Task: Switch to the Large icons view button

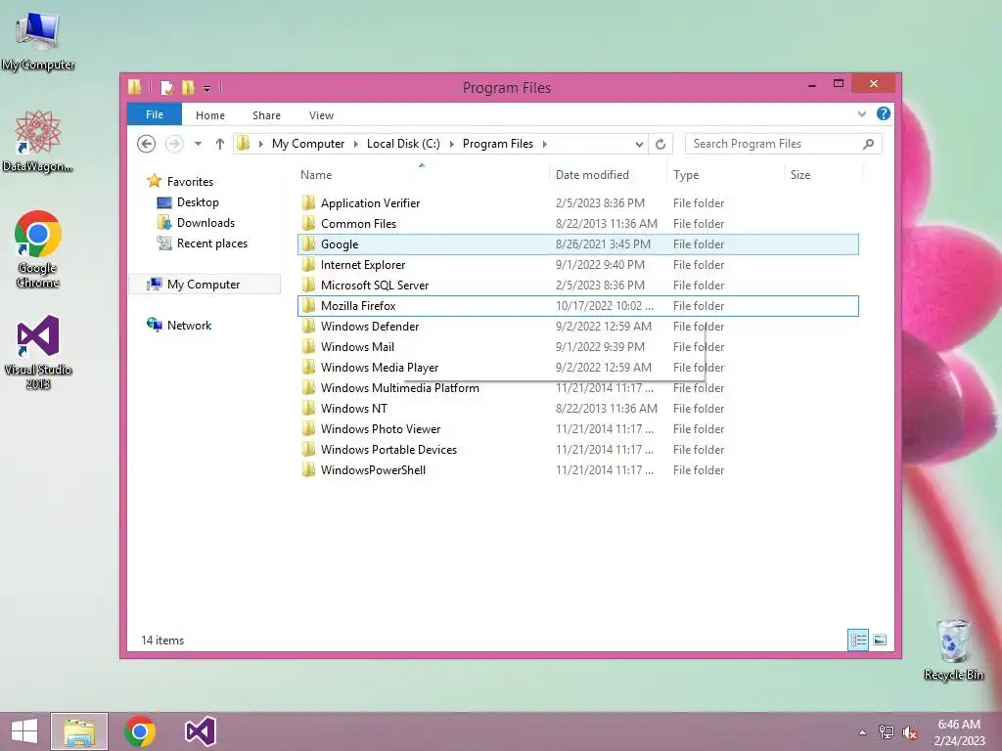Action: pyautogui.click(x=880, y=640)
